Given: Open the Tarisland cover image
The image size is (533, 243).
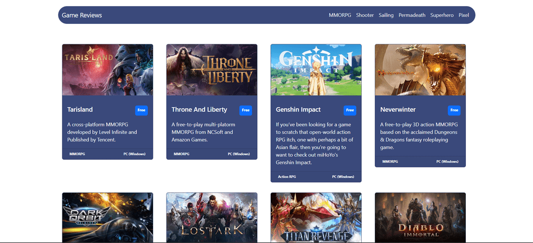Looking at the screenshot, I should click(x=107, y=70).
